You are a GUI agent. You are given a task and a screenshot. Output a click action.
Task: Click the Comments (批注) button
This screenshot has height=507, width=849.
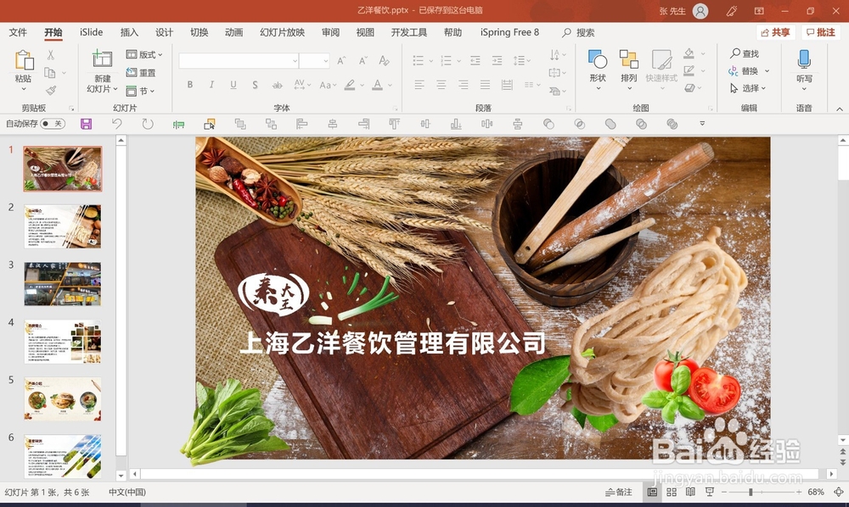point(820,32)
